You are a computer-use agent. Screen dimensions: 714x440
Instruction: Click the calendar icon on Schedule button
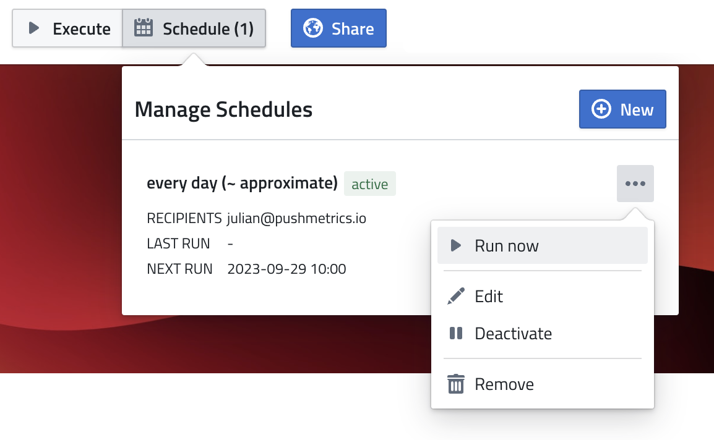144,28
